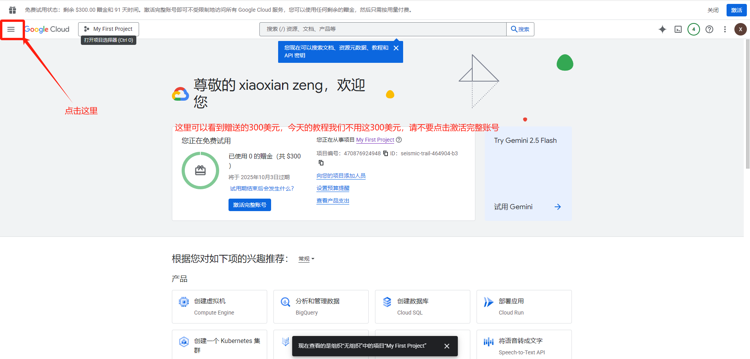Open 向您的项目添加人员 link

(341, 176)
